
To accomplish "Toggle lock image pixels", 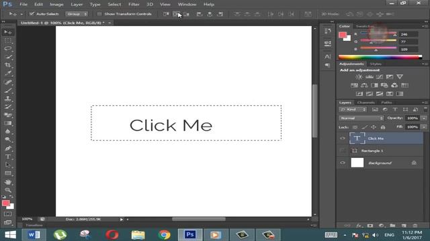I will tap(364, 127).
